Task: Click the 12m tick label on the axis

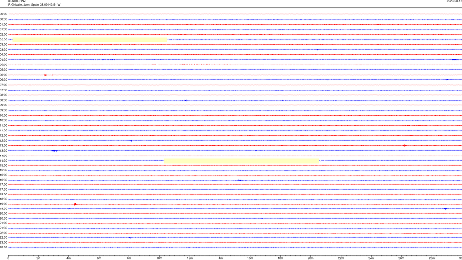Action: coord(190,258)
